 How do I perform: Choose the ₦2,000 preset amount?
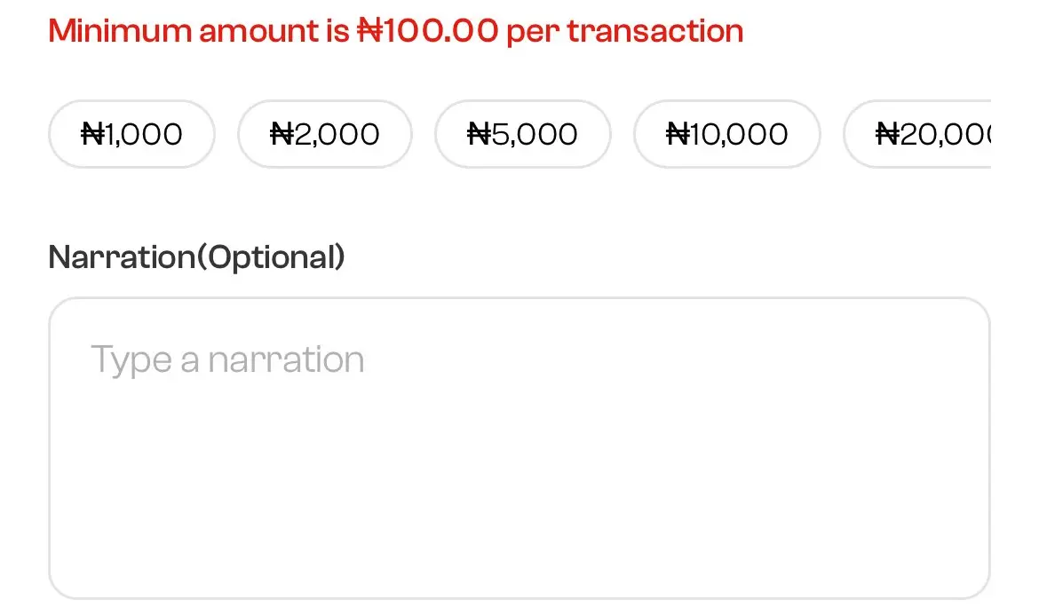click(325, 134)
